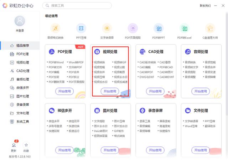Focus the 搜索工具 search field
228x160 pixels.
pos(77,6)
